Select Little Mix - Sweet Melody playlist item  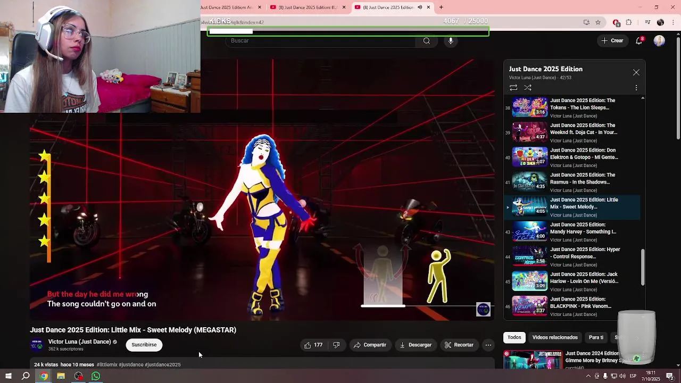572,207
